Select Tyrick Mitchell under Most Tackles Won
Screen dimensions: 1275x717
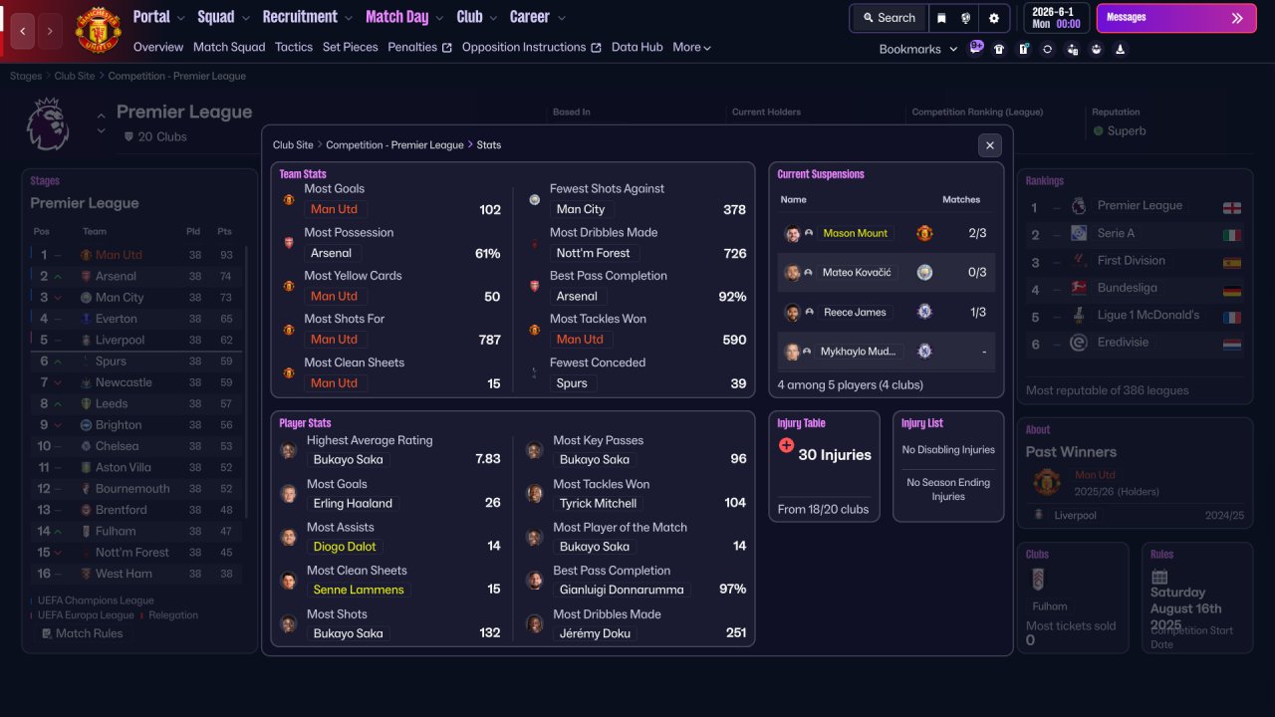tap(598, 504)
